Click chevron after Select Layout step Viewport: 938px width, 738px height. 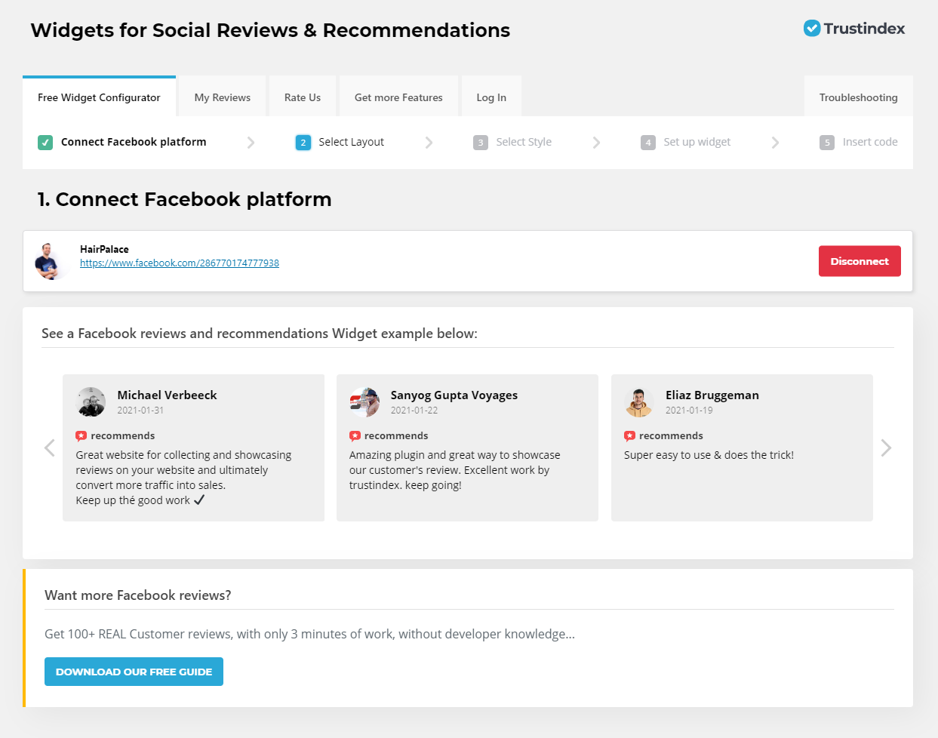[429, 143]
